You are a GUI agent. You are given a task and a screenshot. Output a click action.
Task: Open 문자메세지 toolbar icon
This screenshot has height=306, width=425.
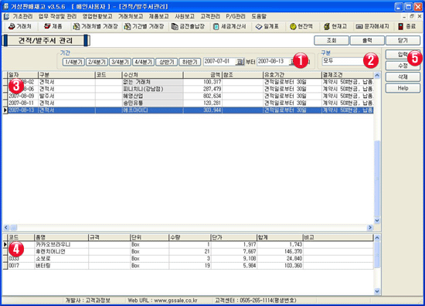372,26
